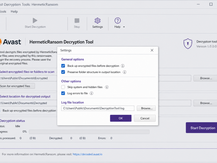Screen dimensions: 217x163
Task: Expand the Help toolbar dropdown arrow
Action: (x=124, y=27)
